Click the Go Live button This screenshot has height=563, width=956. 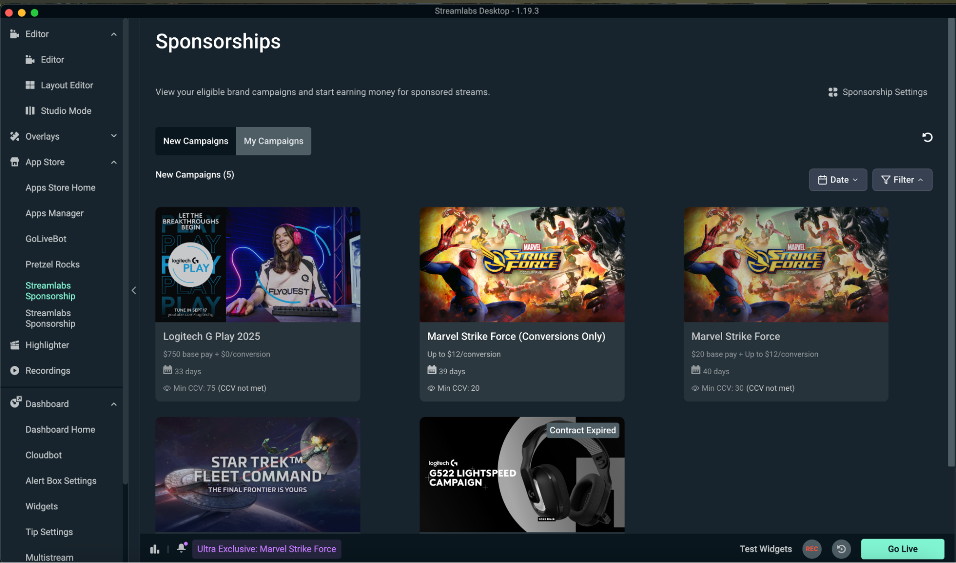pyautogui.click(x=902, y=549)
